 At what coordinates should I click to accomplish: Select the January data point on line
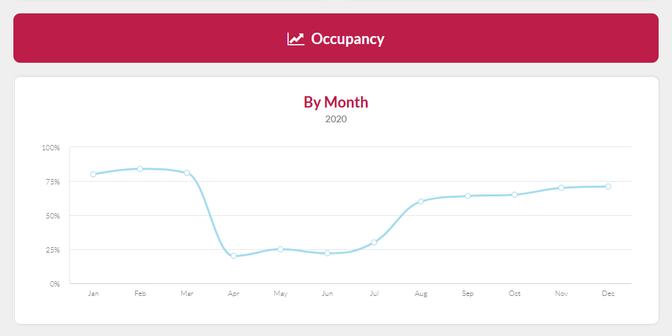[93, 174]
